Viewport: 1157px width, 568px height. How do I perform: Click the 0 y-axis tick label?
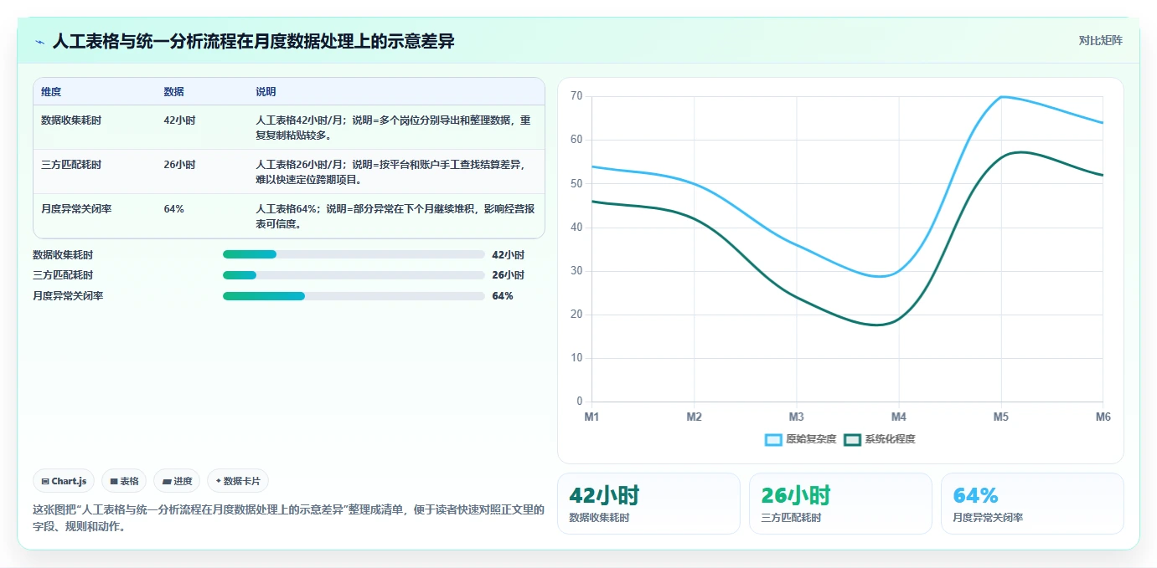[579, 402]
